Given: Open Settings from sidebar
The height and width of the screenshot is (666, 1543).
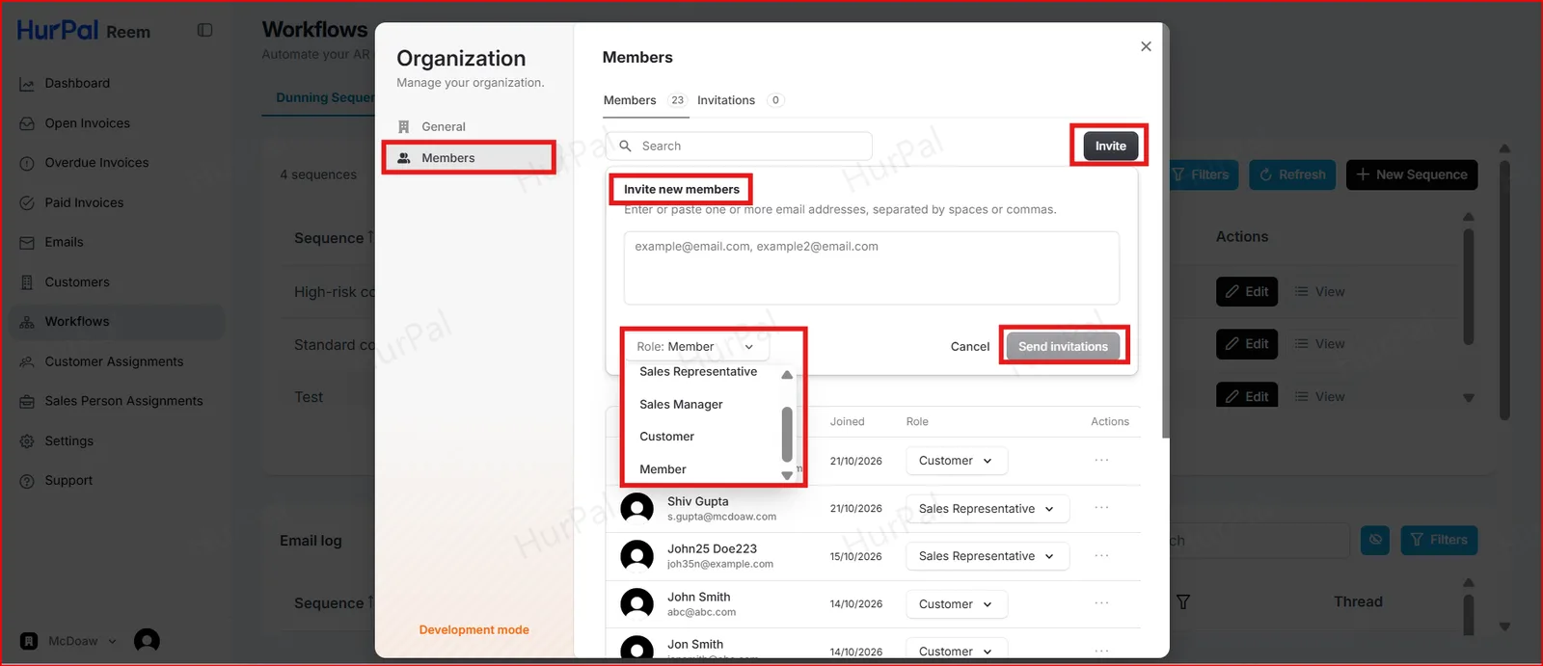Looking at the screenshot, I should pyautogui.click(x=68, y=440).
